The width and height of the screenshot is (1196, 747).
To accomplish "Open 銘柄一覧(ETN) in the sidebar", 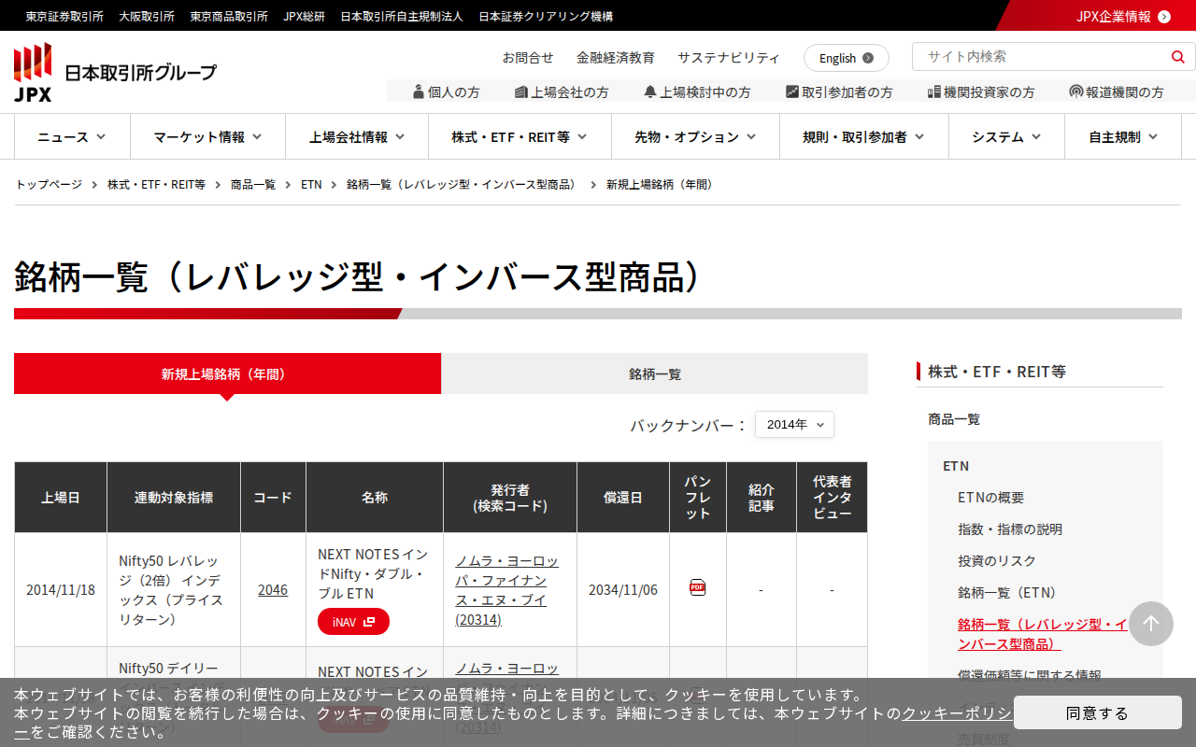I will click(x=1007, y=593).
